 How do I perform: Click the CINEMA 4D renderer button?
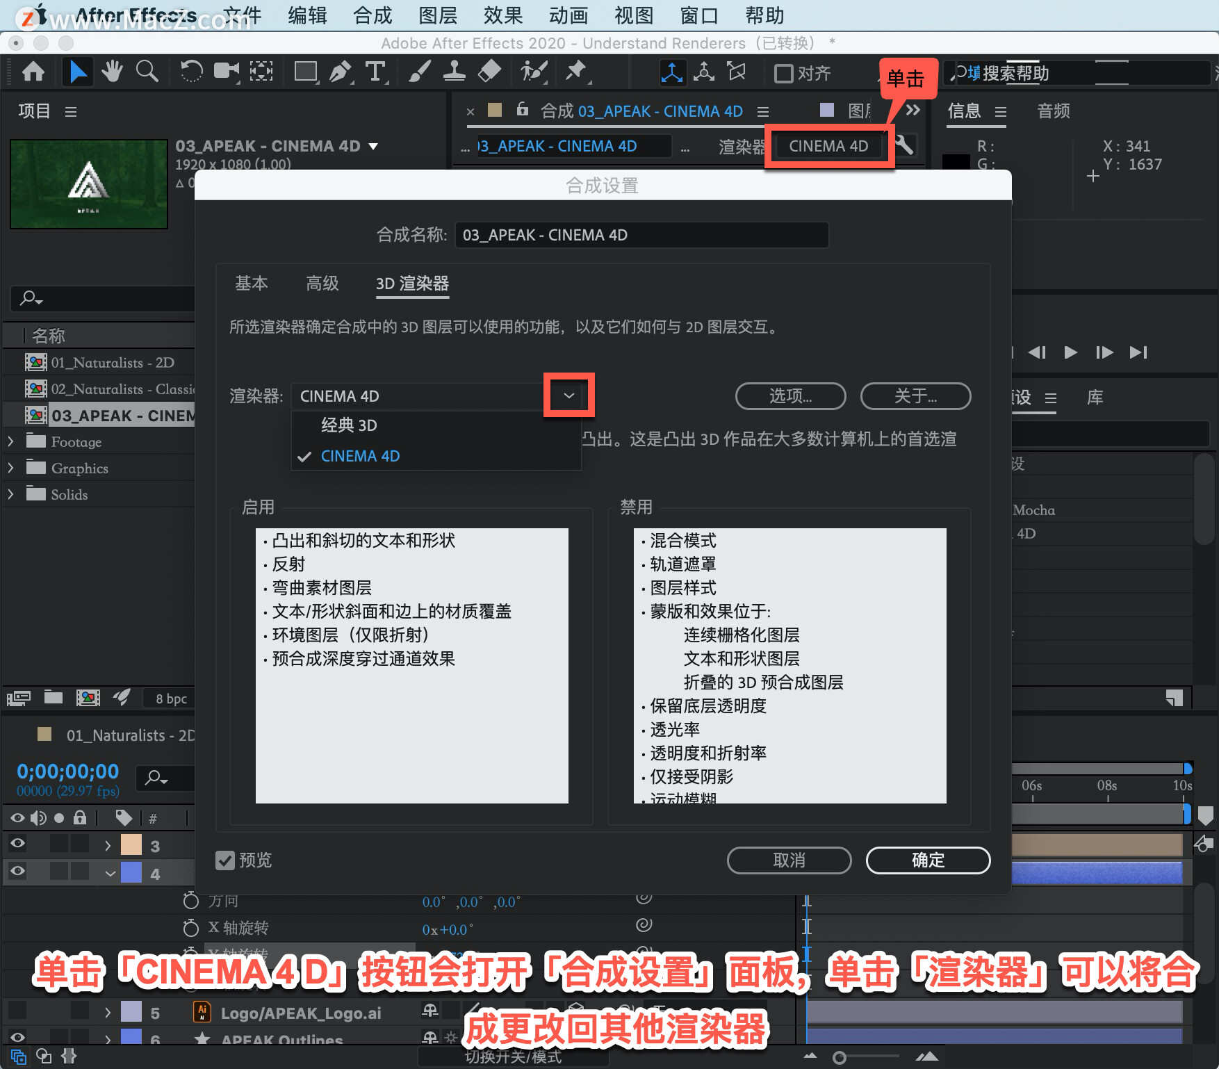coord(828,146)
